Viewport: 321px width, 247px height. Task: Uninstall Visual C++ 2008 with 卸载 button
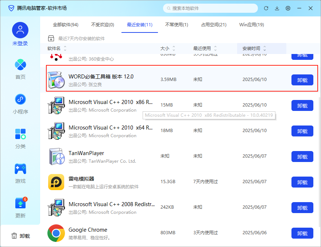(302, 208)
